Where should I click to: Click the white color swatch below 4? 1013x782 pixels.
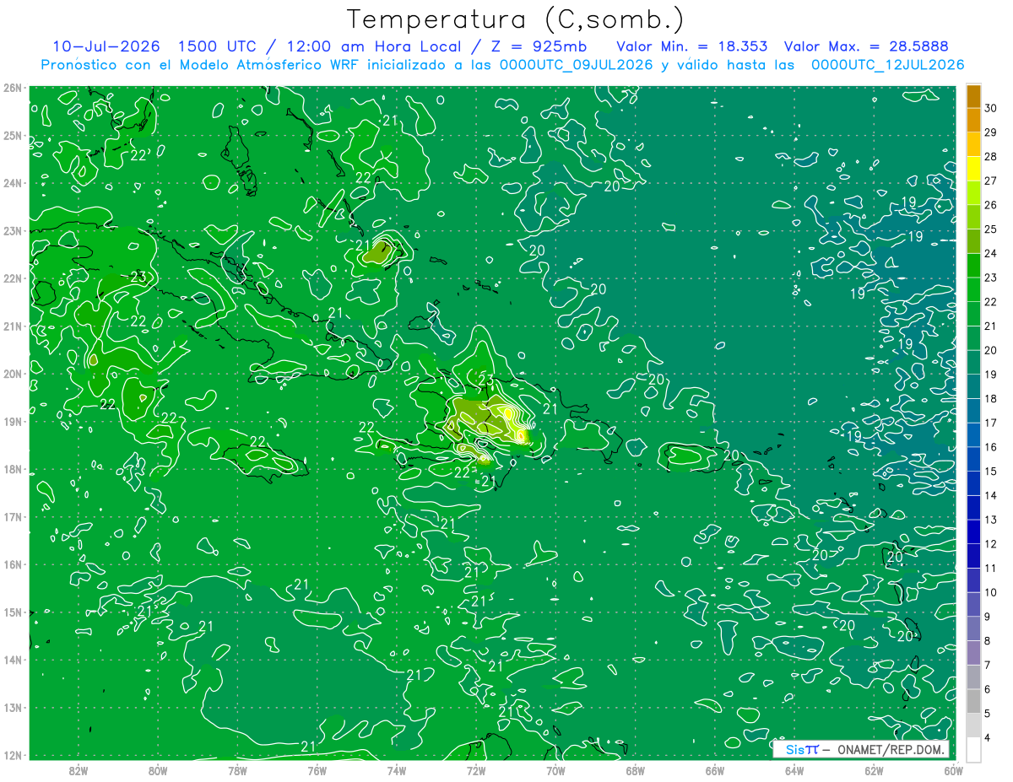973,749
